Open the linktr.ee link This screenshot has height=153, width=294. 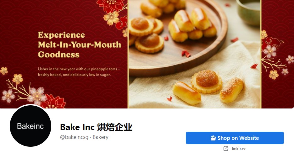click(x=239, y=149)
